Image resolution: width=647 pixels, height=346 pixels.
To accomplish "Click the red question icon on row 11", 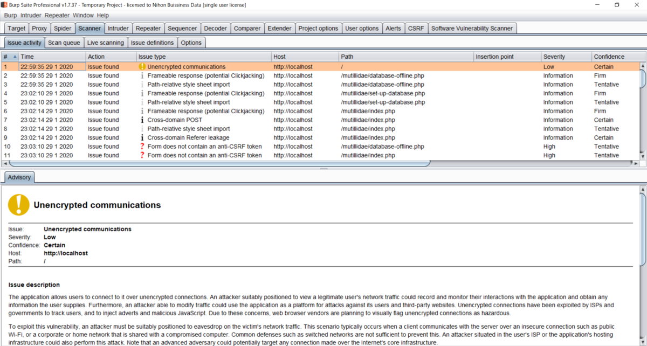I will (x=142, y=155).
